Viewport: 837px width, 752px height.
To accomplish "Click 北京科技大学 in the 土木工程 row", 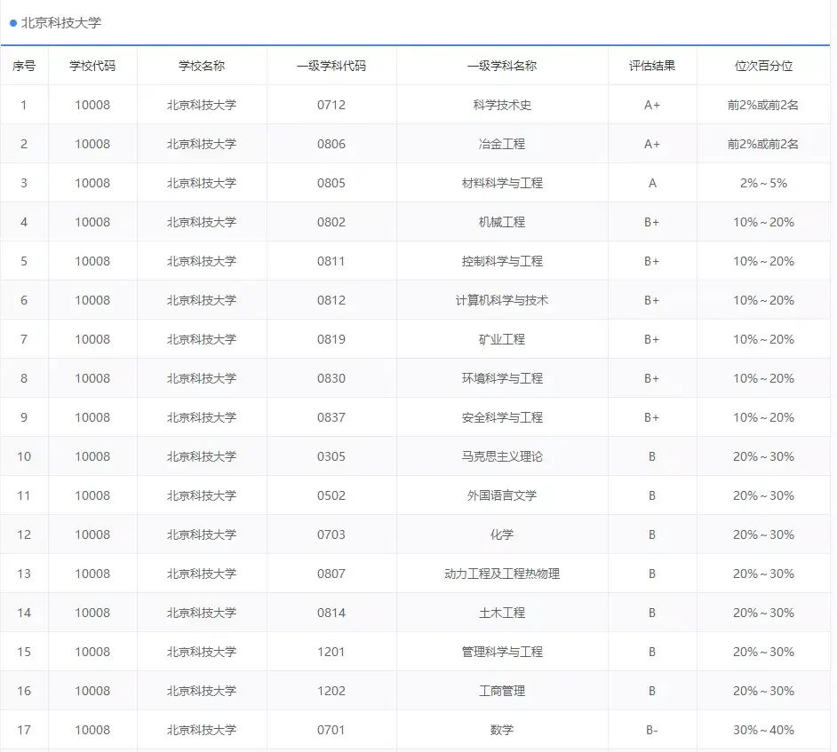I will pyautogui.click(x=202, y=613).
